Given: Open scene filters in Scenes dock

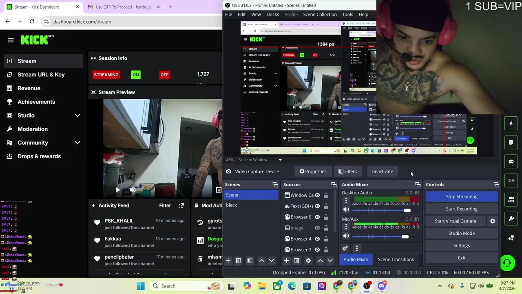Looking at the screenshot, I should (250, 261).
